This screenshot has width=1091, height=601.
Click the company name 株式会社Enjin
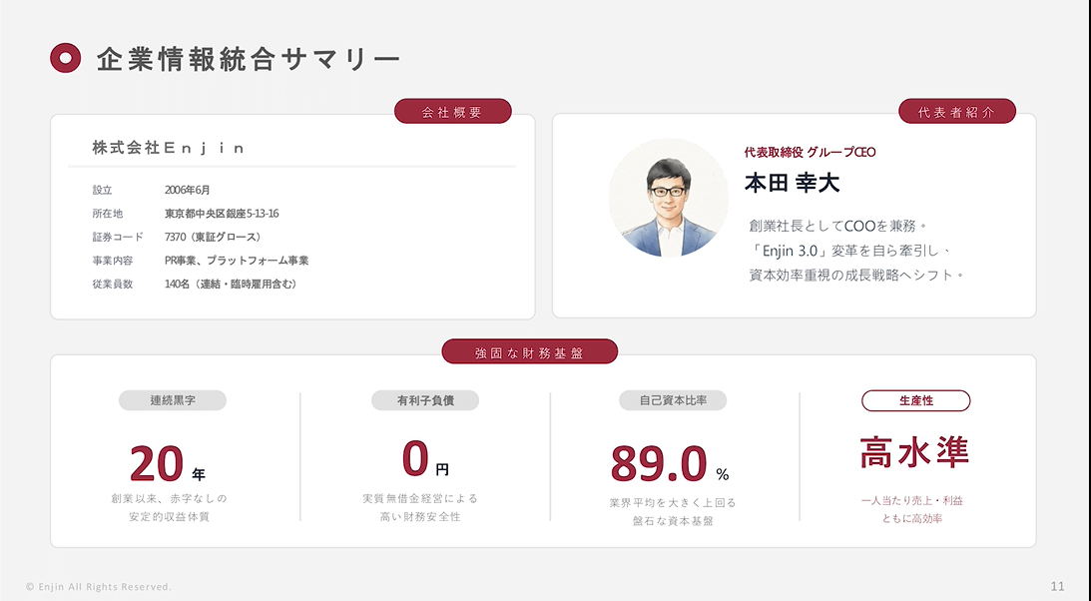coord(169,148)
